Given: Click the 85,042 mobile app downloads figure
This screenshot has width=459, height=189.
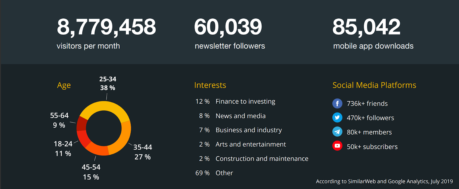Looking at the screenshot, I should 366,27.
